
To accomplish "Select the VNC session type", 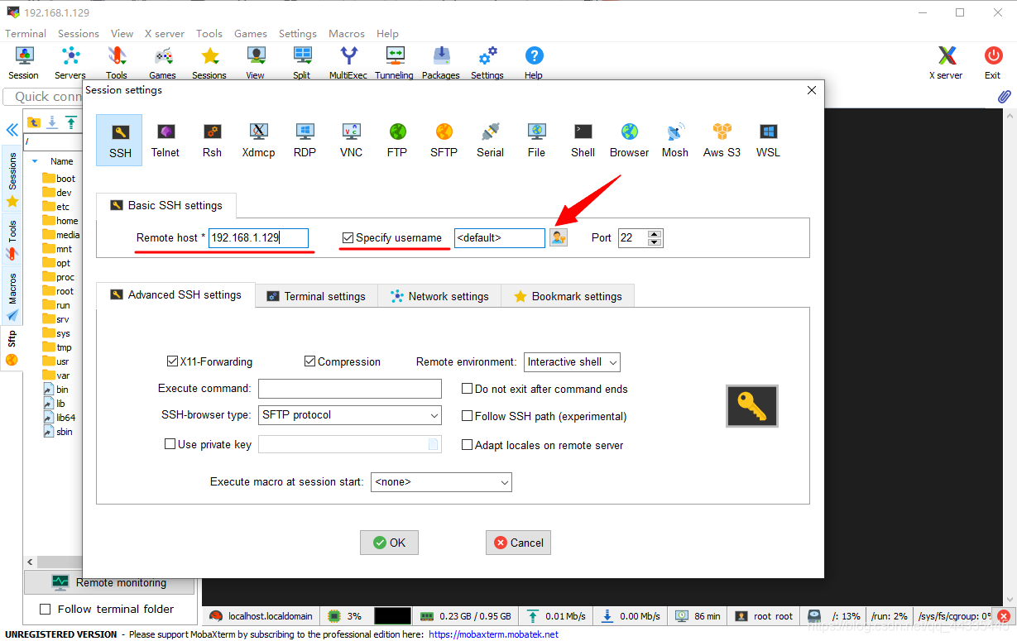I will (351, 140).
